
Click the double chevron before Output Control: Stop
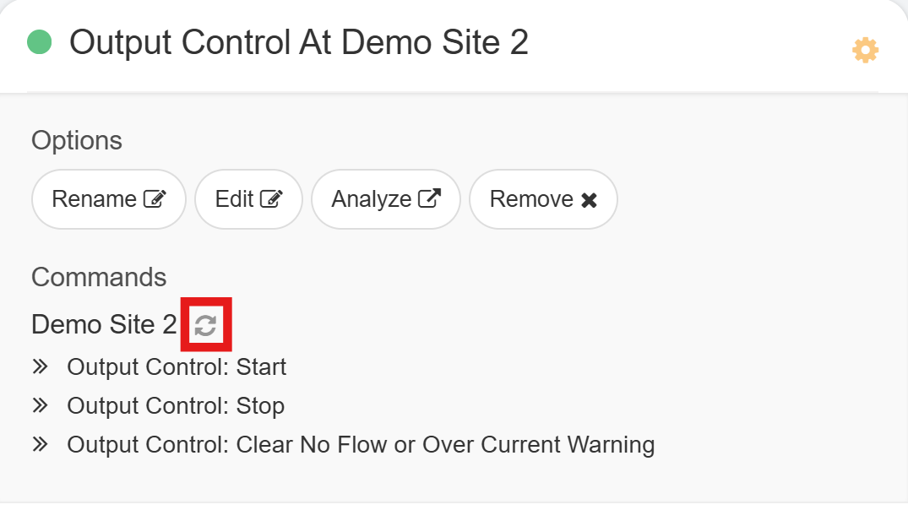[x=40, y=405]
